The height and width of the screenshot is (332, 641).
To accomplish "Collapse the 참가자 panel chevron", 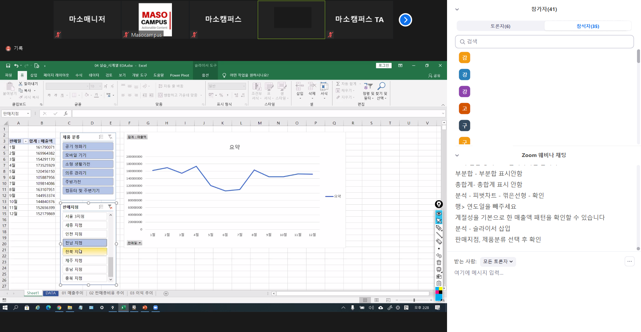I will point(457,9).
